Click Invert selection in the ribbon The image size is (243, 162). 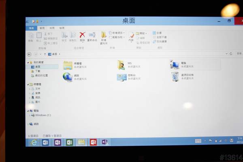click(160, 42)
